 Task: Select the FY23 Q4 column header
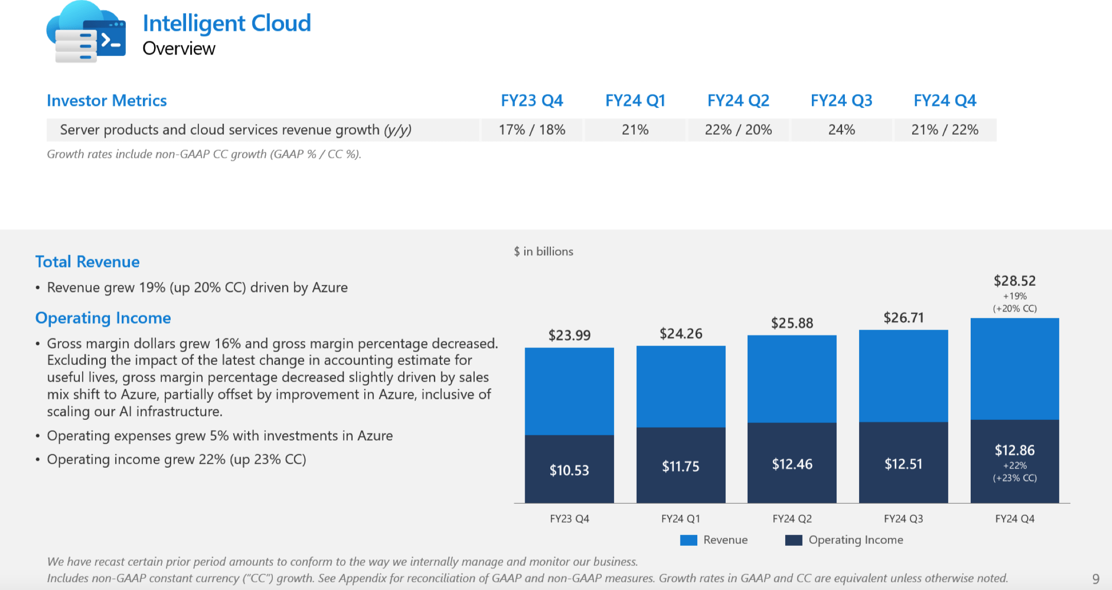pos(532,100)
